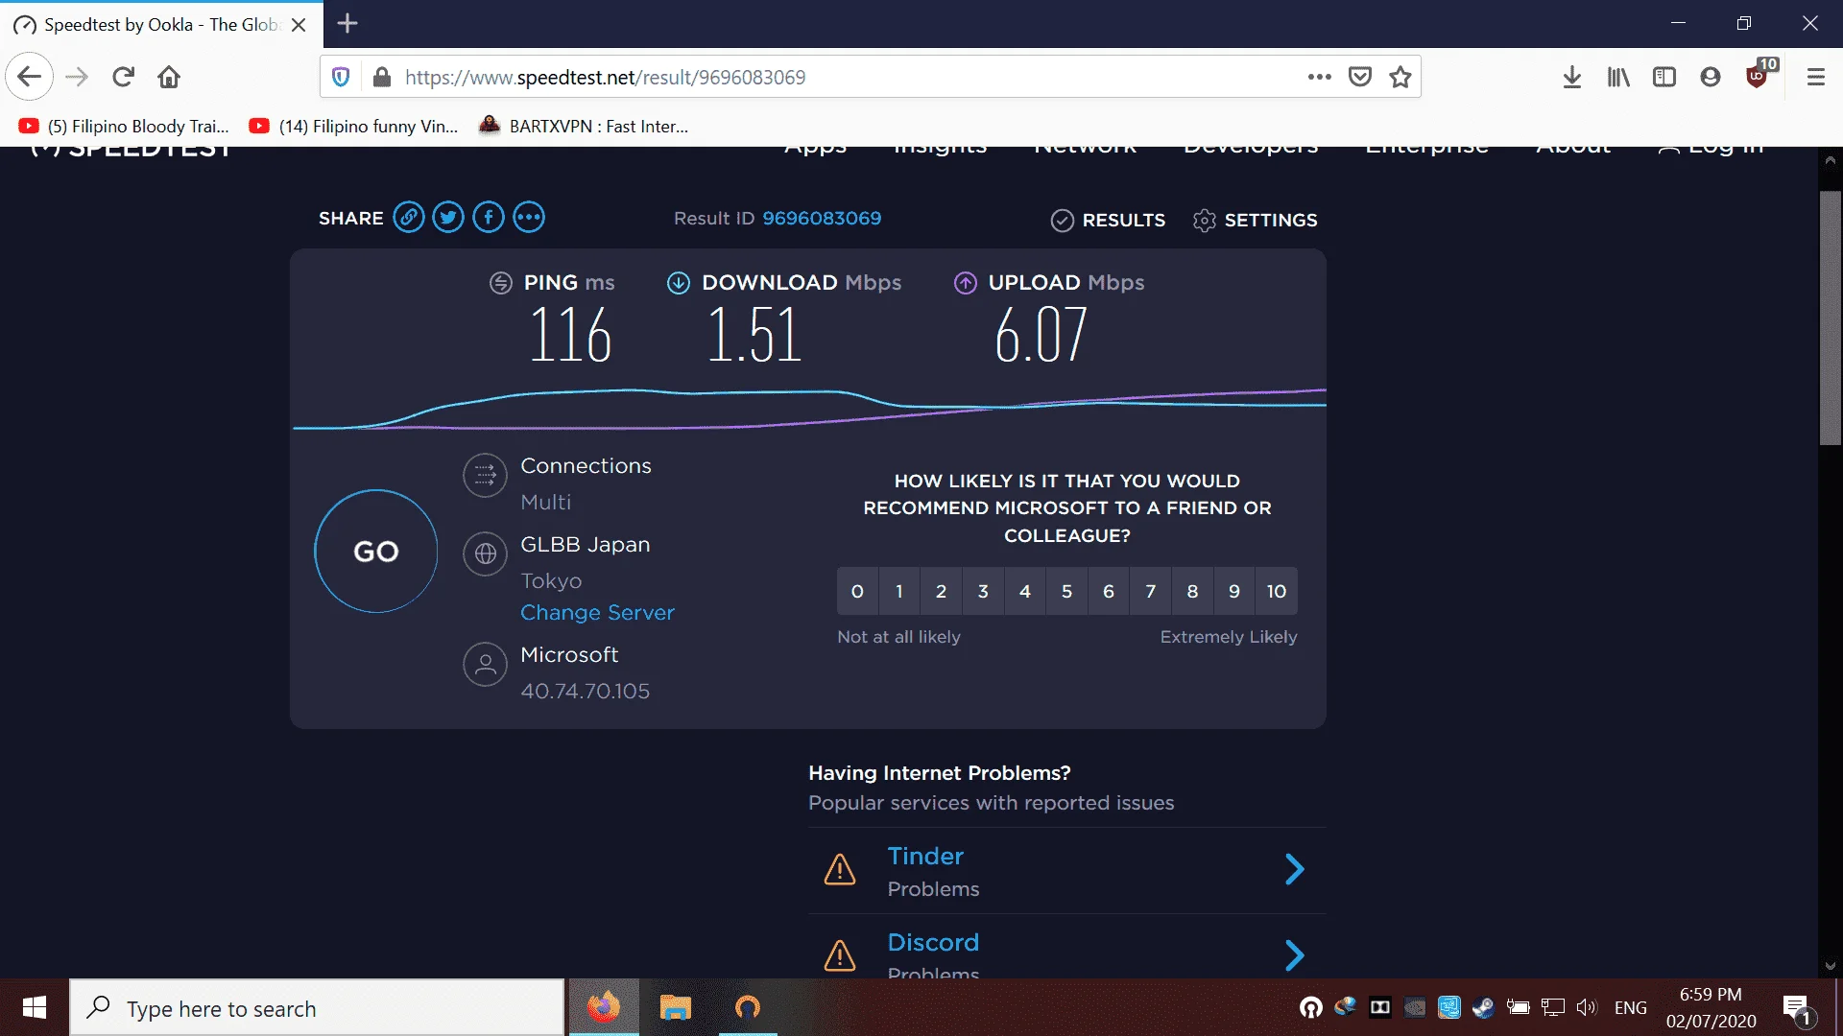1843x1036 pixels.
Task: Open Filipino funny Vin... bookmark
Action: pos(353,126)
